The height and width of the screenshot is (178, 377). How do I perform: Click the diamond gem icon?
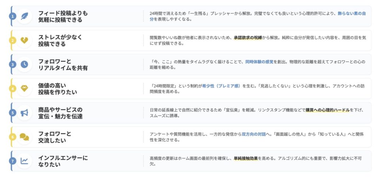point(24,88)
